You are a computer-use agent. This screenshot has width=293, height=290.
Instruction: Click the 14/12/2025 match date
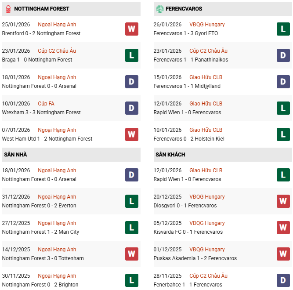(x=16, y=250)
